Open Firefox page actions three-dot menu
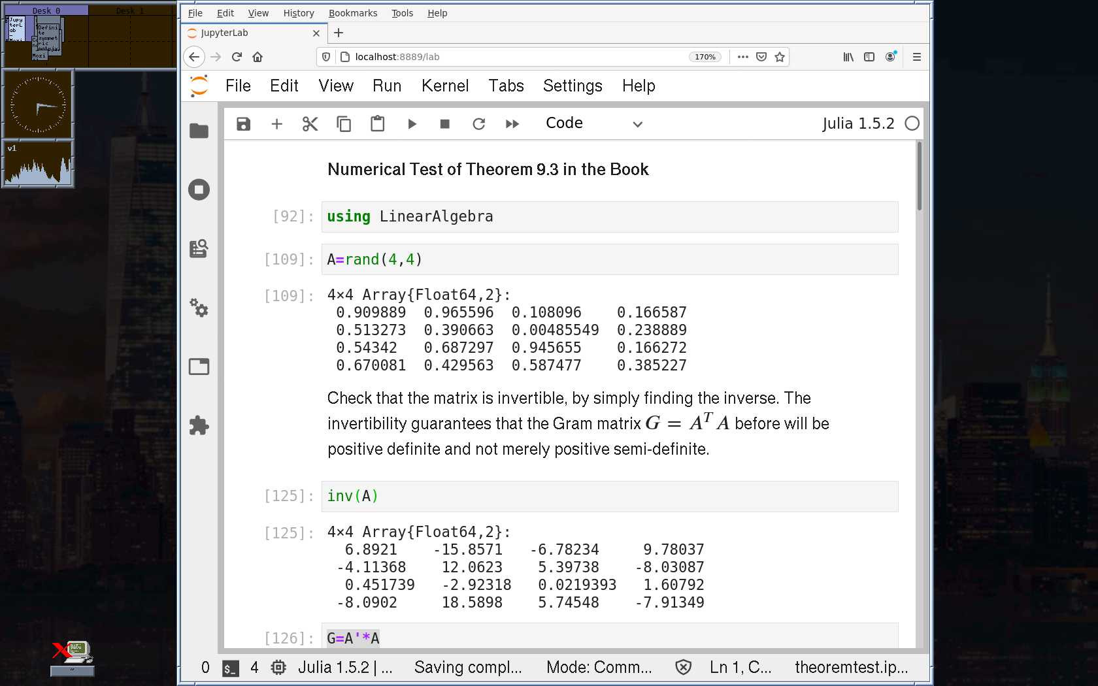 pos(742,57)
